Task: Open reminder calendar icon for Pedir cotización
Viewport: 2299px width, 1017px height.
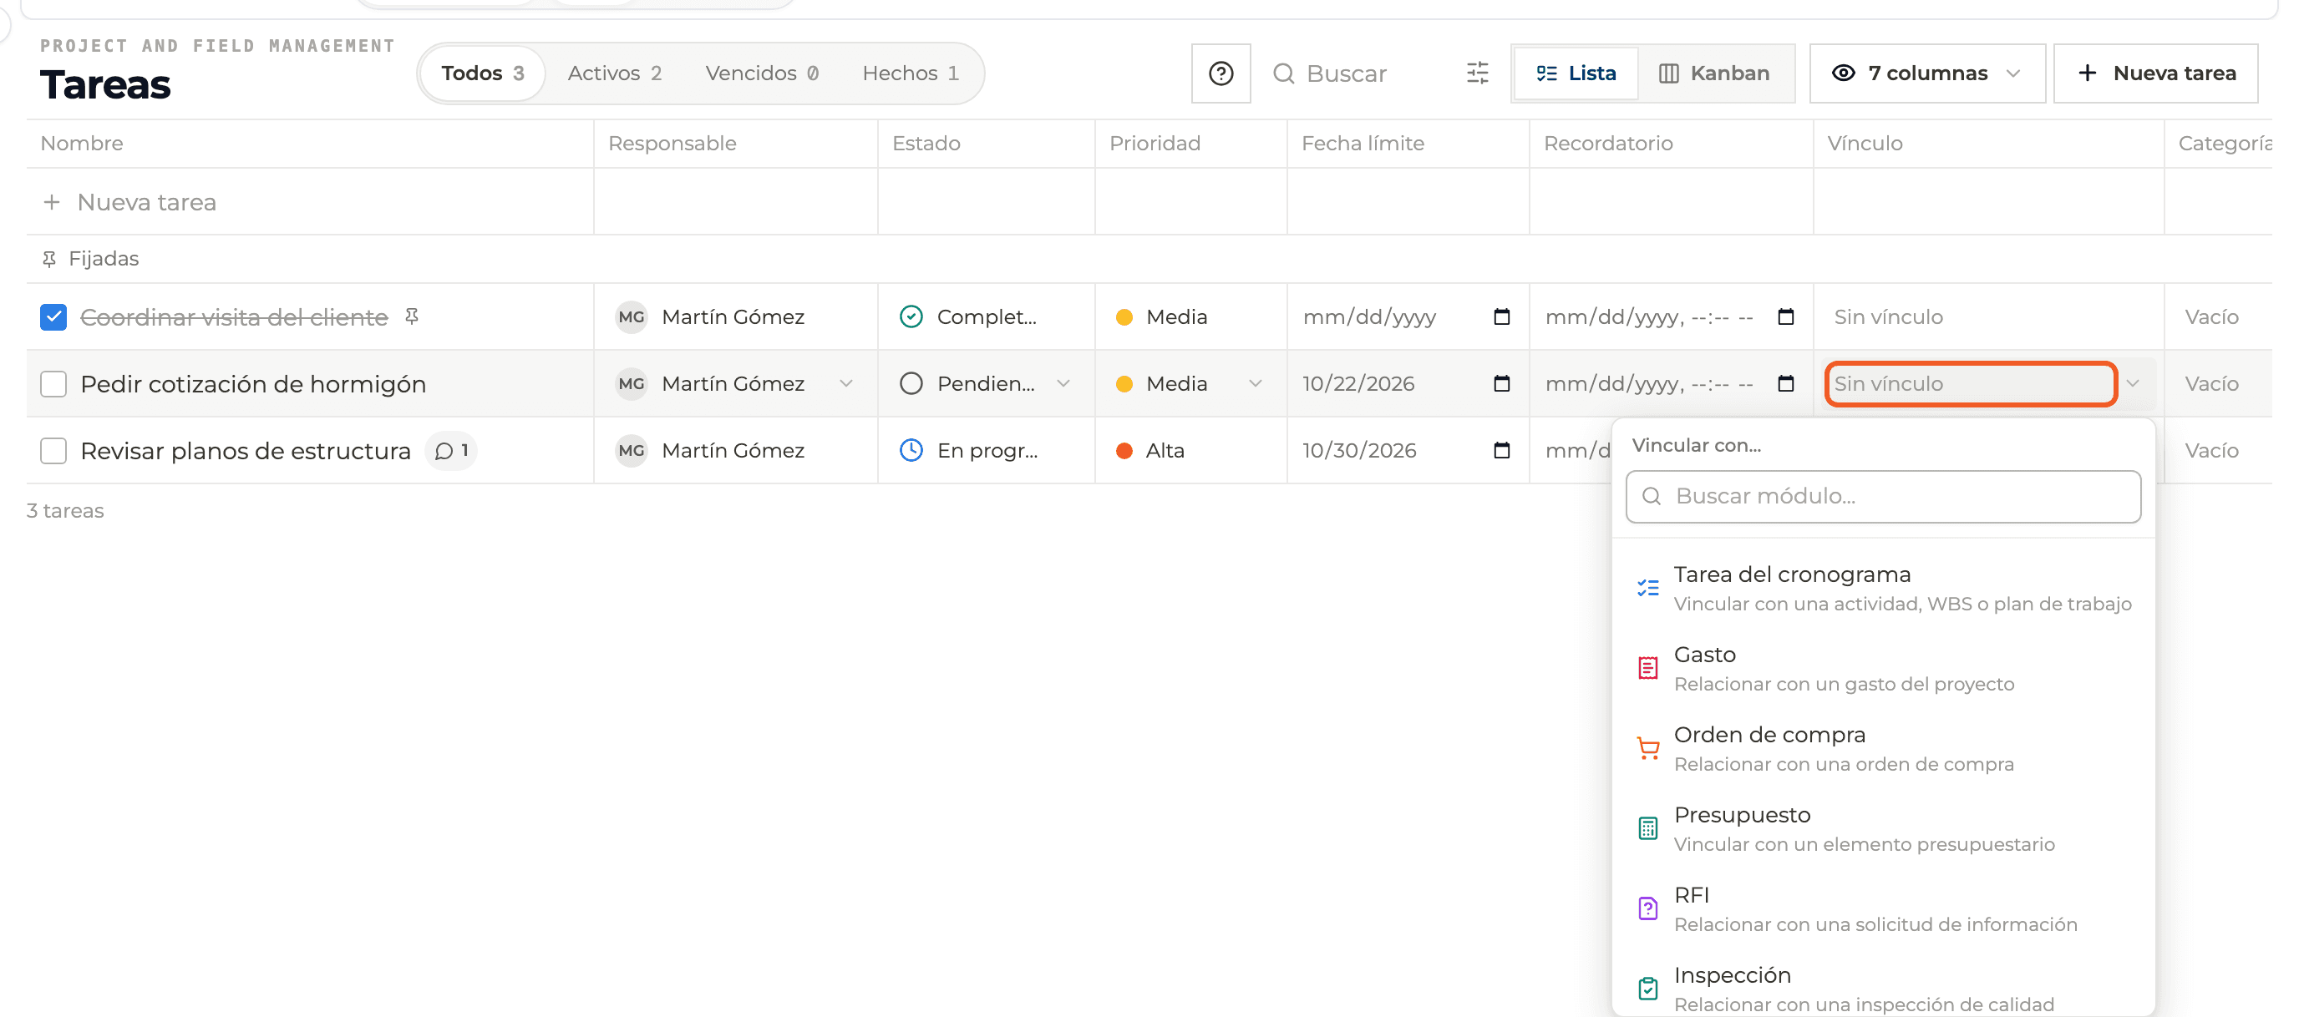Action: pyautogui.click(x=1786, y=383)
